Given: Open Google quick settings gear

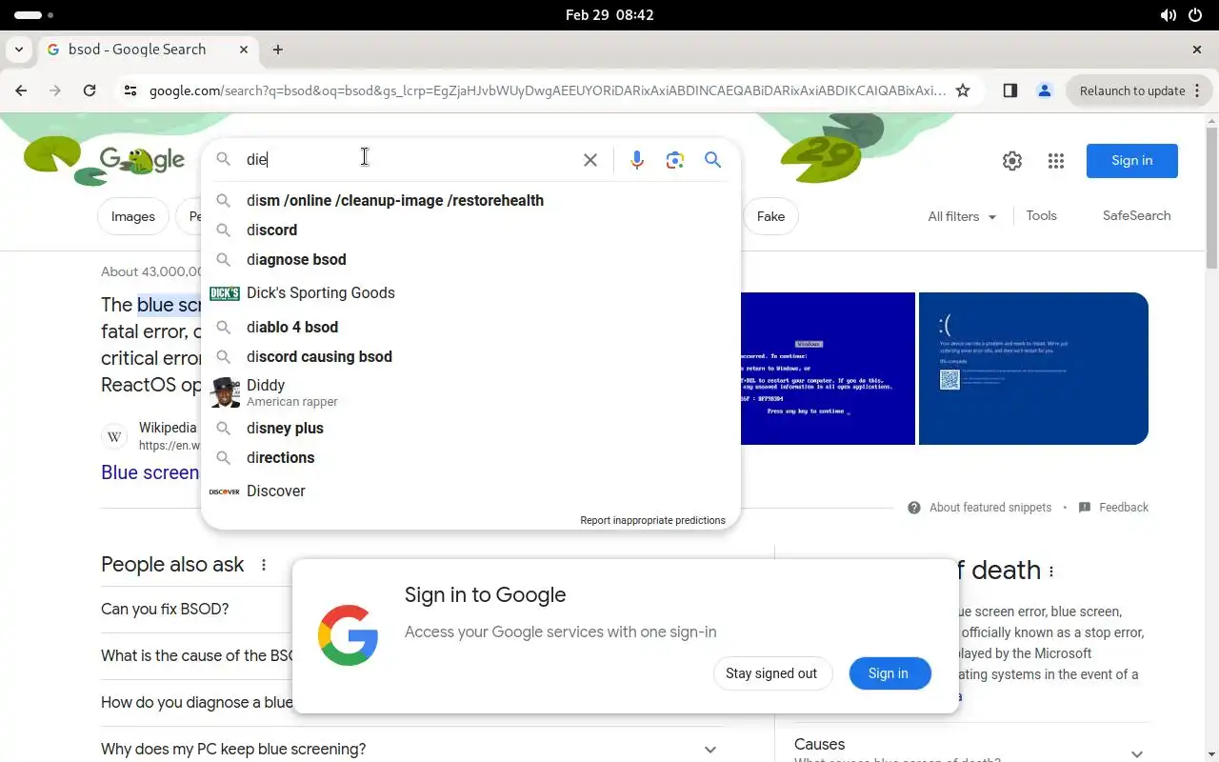Looking at the screenshot, I should (x=1012, y=161).
